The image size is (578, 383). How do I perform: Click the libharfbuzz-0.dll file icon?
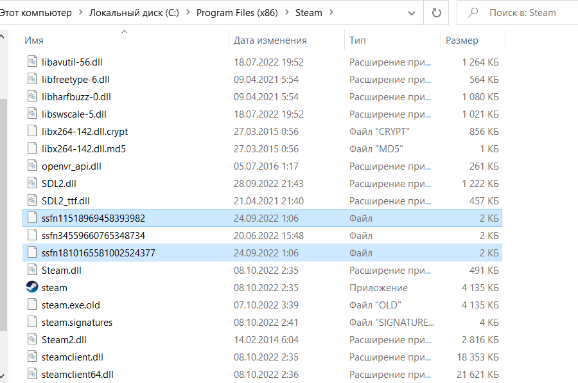coord(32,96)
